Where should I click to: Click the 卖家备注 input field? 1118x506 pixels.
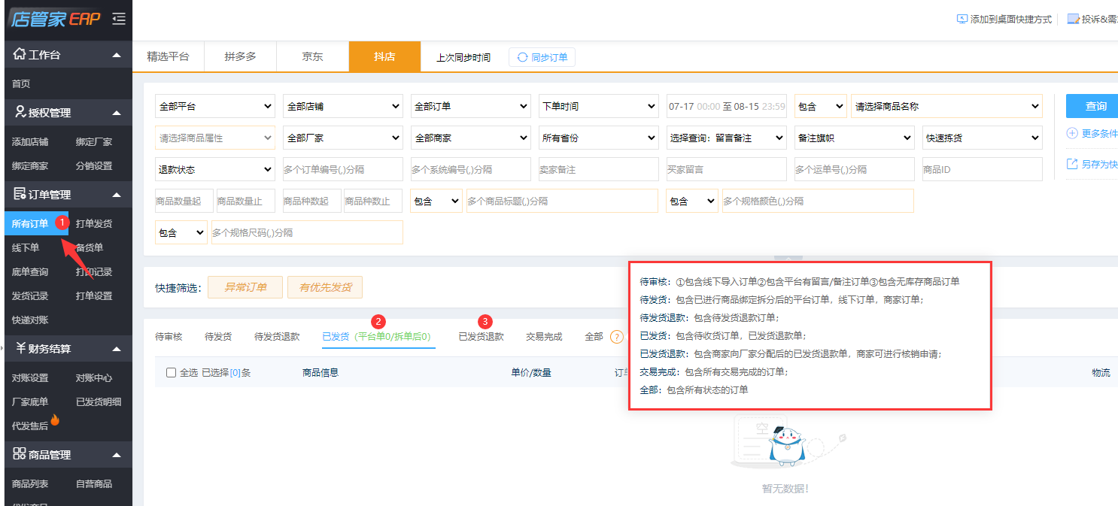(x=599, y=170)
